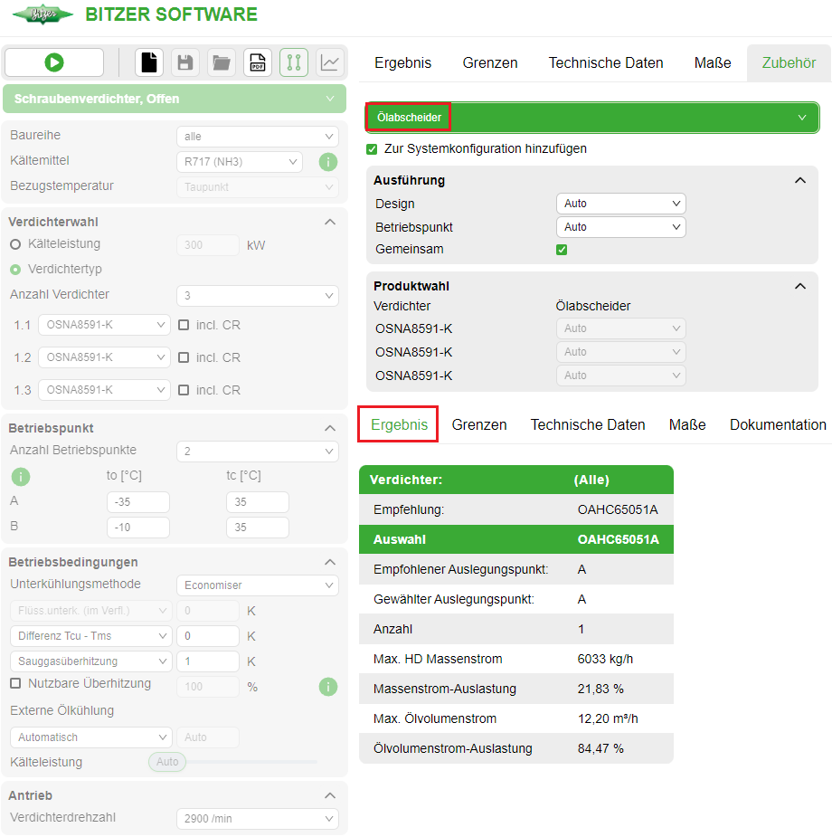832x837 pixels.
Task: Open the Anzahl Verdichter dropdown
Action: pyautogui.click(x=257, y=296)
